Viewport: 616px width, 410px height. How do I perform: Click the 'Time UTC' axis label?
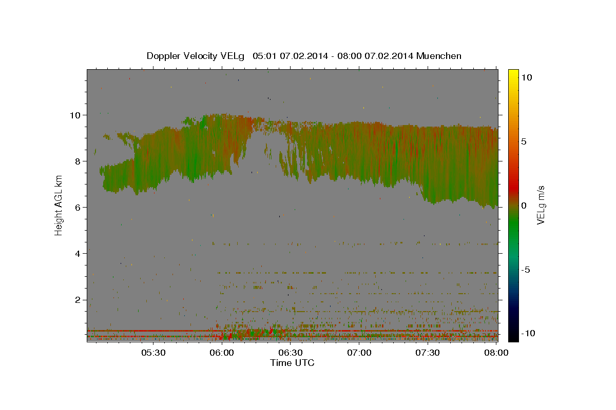pos(292,363)
